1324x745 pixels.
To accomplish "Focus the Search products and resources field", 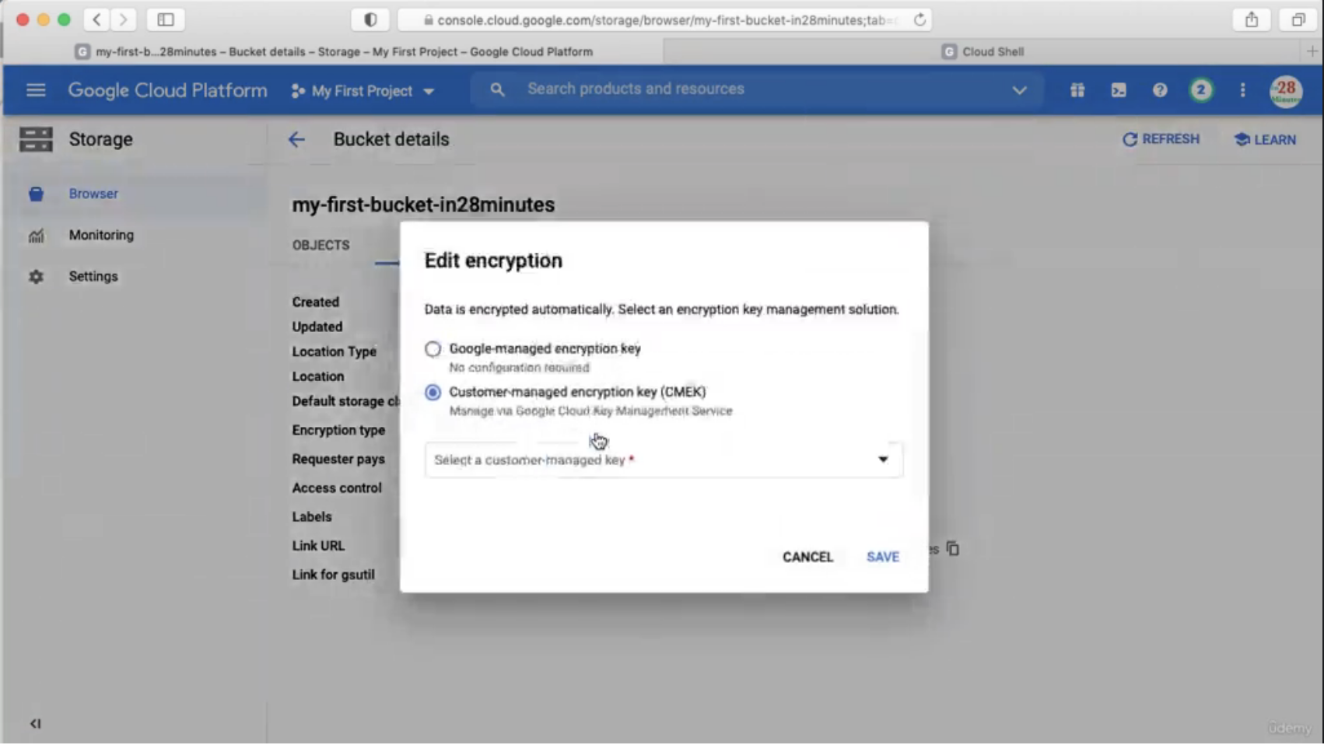I will coord(636,89).
